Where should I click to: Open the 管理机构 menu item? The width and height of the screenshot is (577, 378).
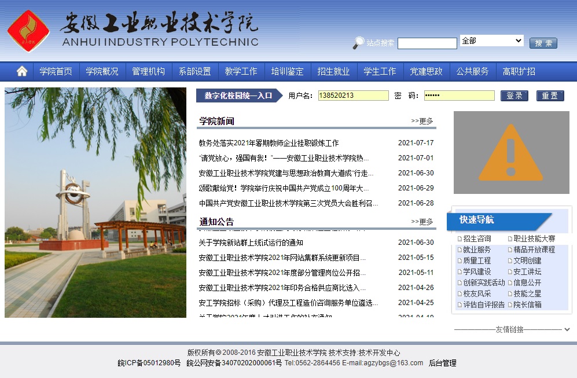(149, 71)
